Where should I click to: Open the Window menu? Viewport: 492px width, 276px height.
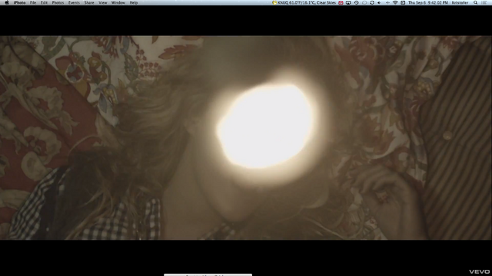coord(118,2)
